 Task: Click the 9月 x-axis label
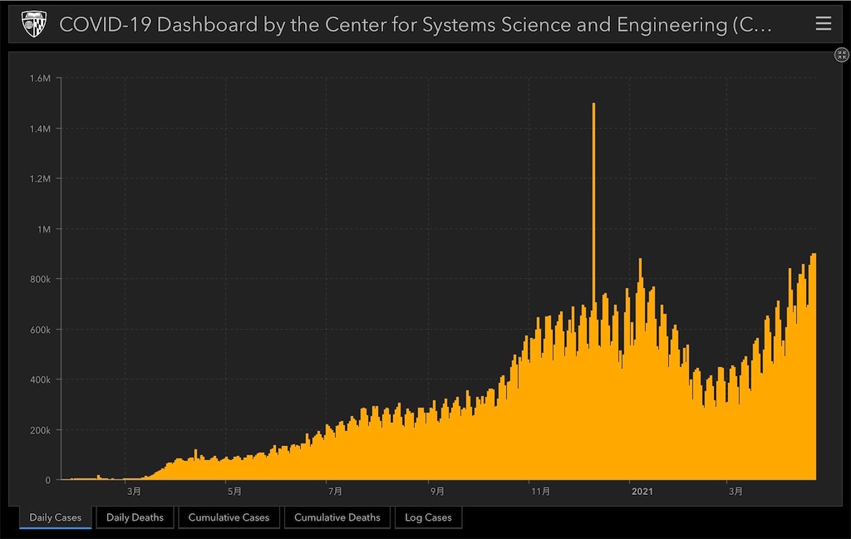[x=437, y=492]
